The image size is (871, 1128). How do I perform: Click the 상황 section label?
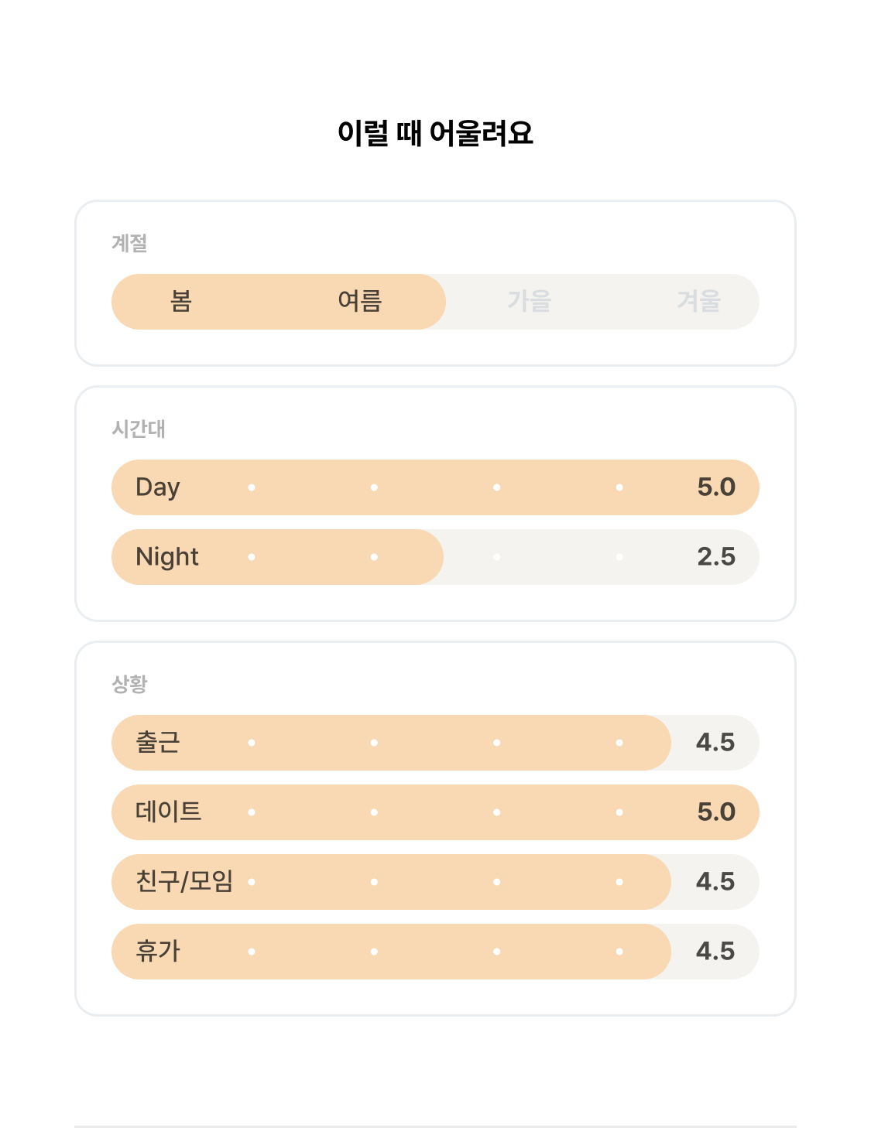pyautogui.click(x=129, y=685)
